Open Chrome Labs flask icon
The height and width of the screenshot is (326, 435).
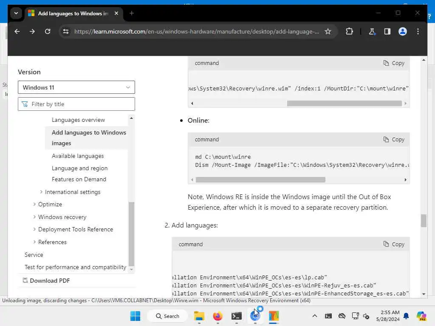[x=372, y=31]
